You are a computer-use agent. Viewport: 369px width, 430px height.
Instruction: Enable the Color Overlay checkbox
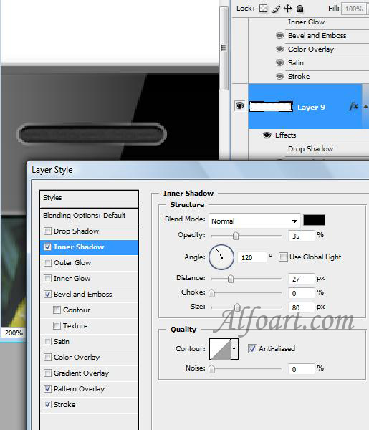pyautogui.click(x=47, y=358)
